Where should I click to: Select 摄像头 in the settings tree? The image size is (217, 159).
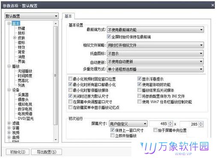(23, 99)
